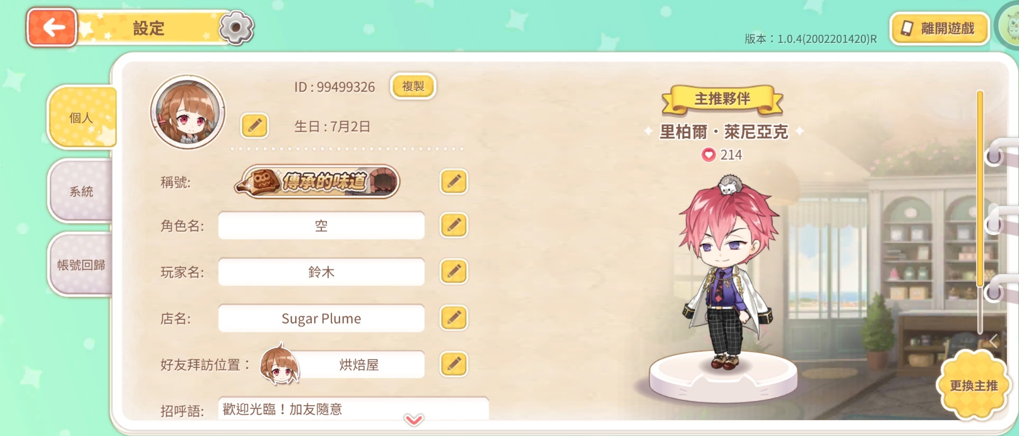Click the greeting message input field
1019x436 pixels.
tap(353, 409)
